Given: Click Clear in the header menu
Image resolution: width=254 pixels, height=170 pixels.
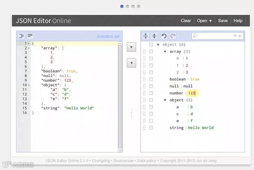Looking at the screenshot, I should (186, 21).
